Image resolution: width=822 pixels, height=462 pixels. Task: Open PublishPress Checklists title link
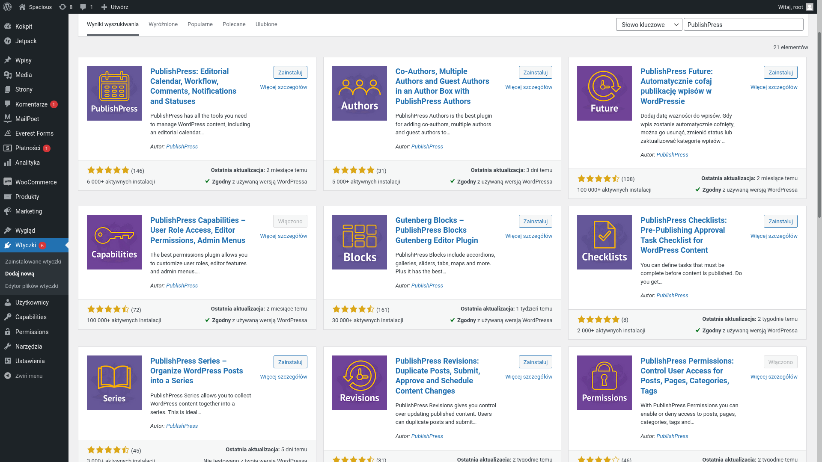(683, 235)
